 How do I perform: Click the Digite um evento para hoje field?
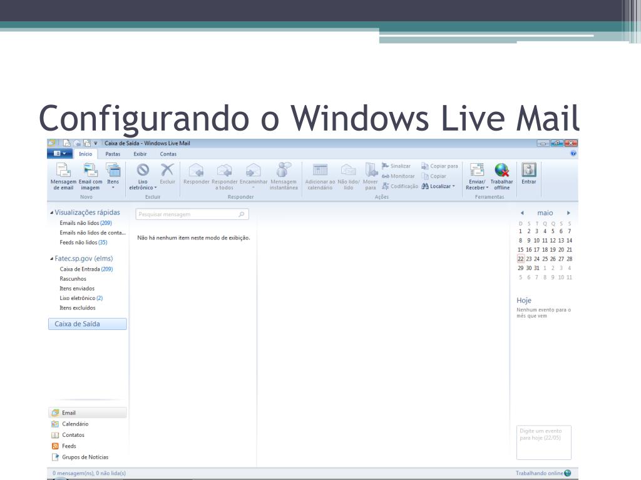point(544,442)
